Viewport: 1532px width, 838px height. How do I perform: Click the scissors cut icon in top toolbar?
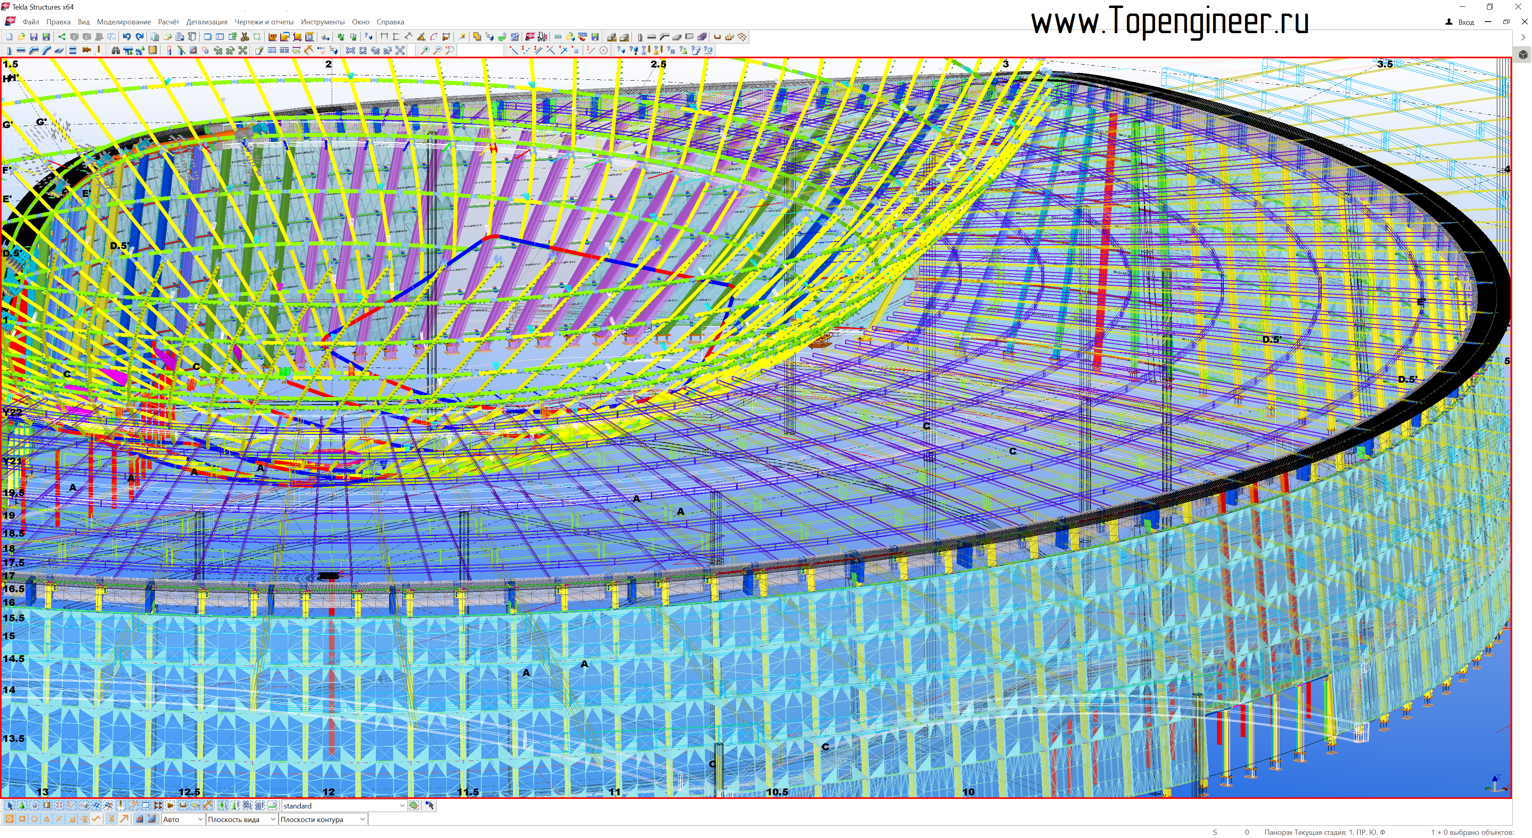(244, 37)
